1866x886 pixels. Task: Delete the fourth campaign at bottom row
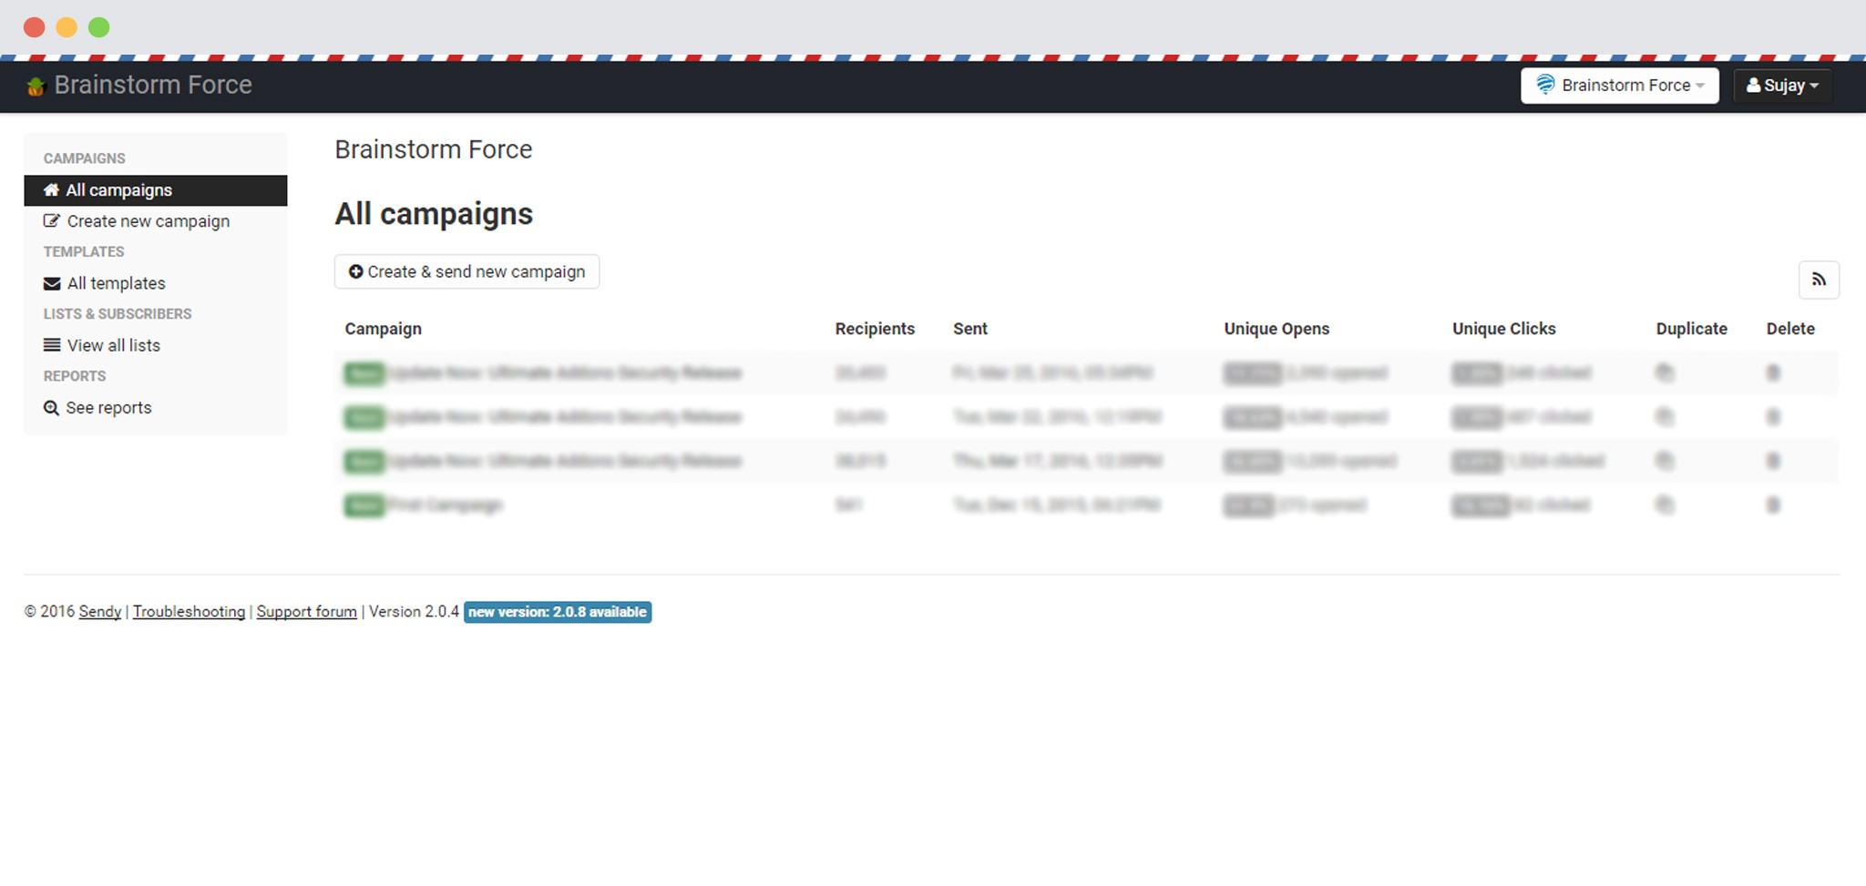(1773, 504)
